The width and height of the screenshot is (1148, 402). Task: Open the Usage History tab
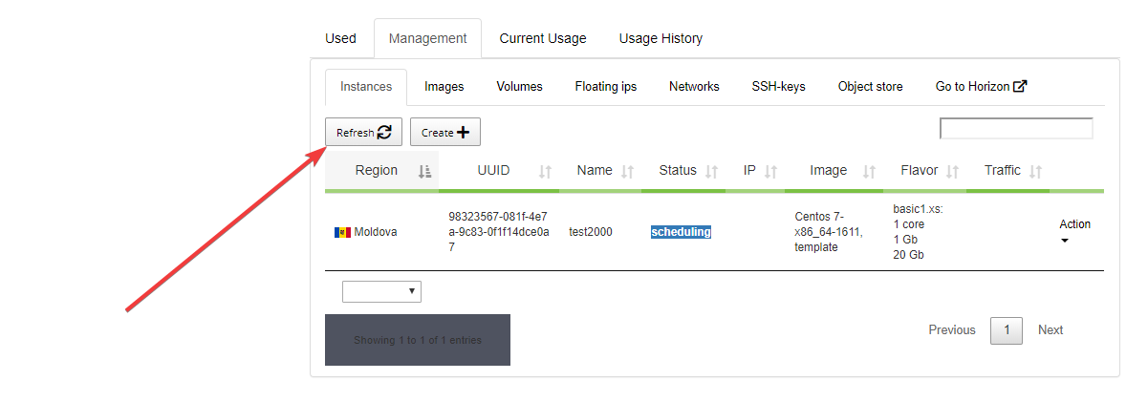[x=661, y=39]
